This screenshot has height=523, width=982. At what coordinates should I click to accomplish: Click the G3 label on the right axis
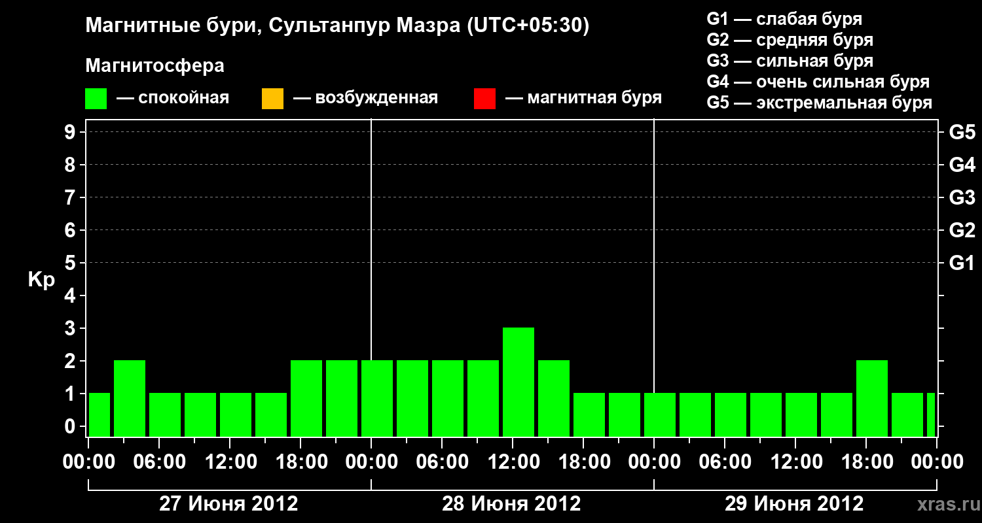[x=962, y=197]
